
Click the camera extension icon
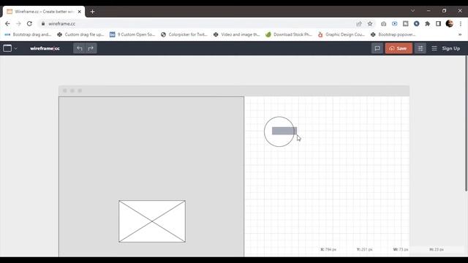[383, 23]
